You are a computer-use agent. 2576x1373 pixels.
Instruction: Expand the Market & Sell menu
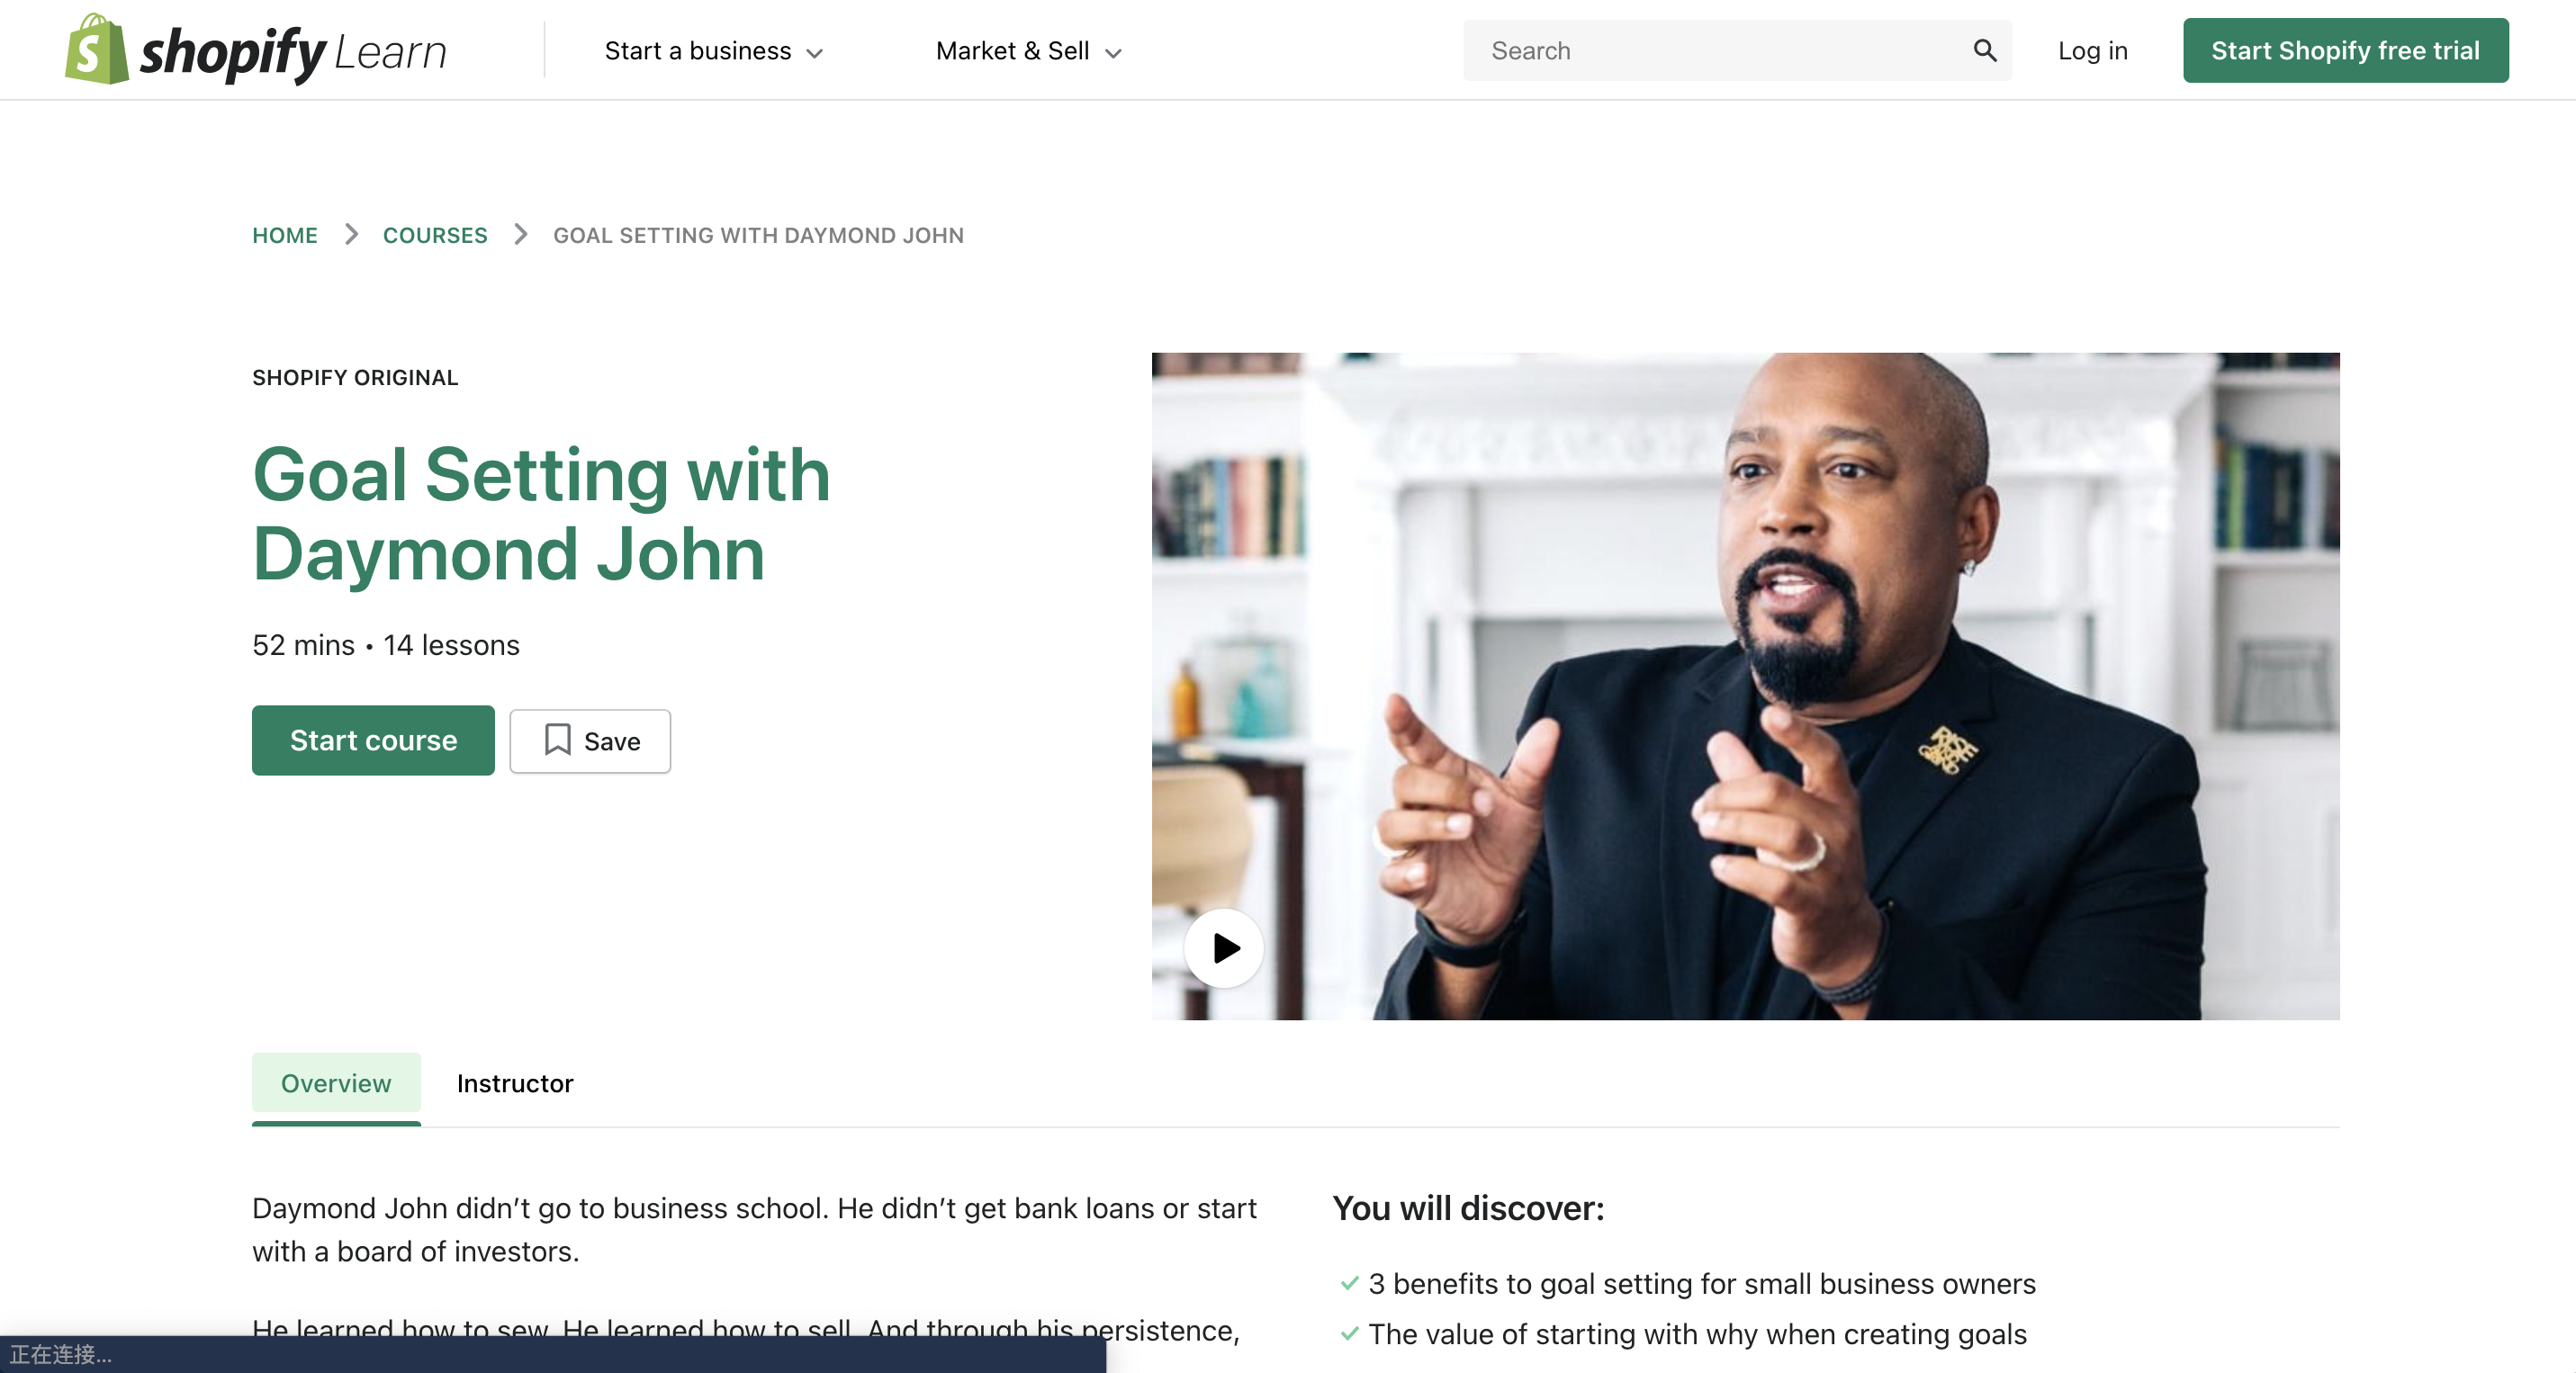click(x=1029, y=51)
